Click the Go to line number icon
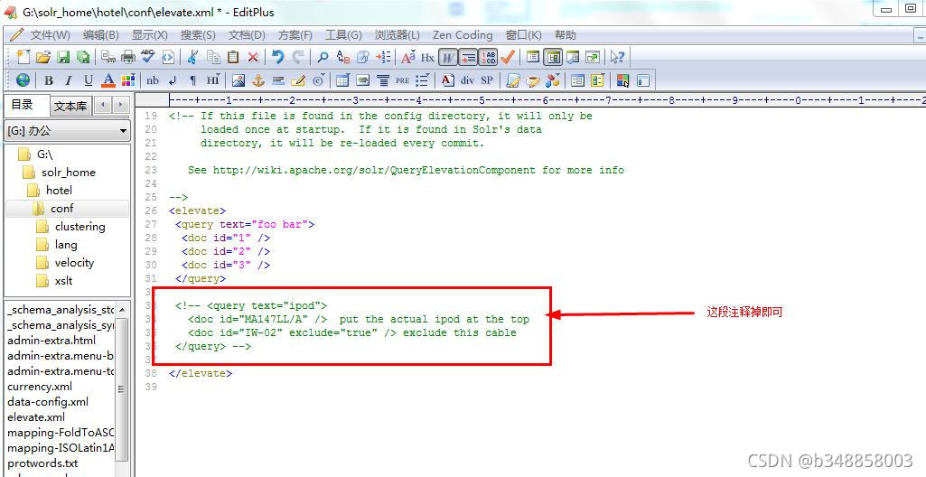The image size is (926, 477). click(x=383, y=57)
